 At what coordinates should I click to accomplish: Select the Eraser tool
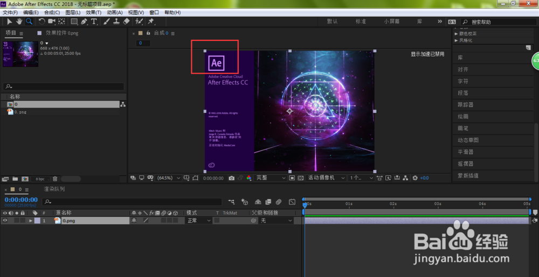(126, 22)
